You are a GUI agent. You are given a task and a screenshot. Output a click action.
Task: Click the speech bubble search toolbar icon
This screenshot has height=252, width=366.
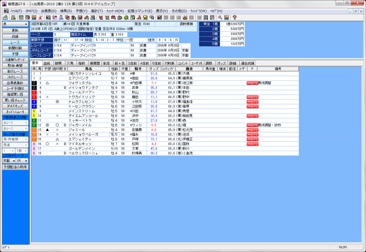(x=152, y=18)
